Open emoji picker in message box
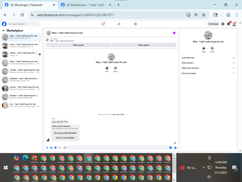Image resolution: width=242 pixels, height=182 pixels. [170, 148]
